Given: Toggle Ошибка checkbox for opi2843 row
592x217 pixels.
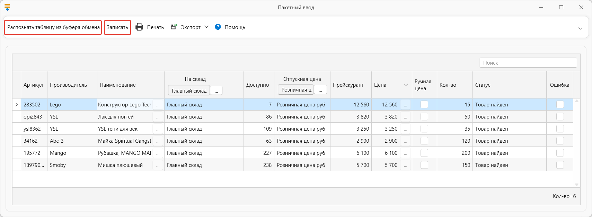Looking at the screenshot, I should (560, 116).
